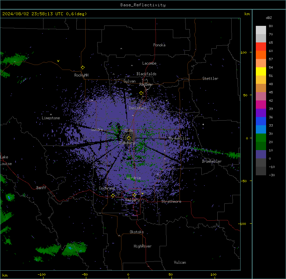The height and width of the screenshot is (279, 286).
Task: Select the Airdrie city label
Action: pos(134,178)
